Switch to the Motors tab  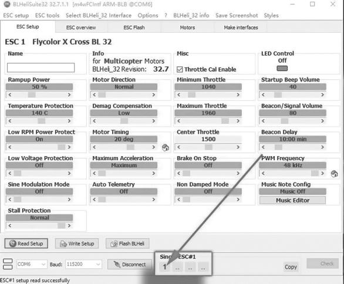click(x=187, y=28)
